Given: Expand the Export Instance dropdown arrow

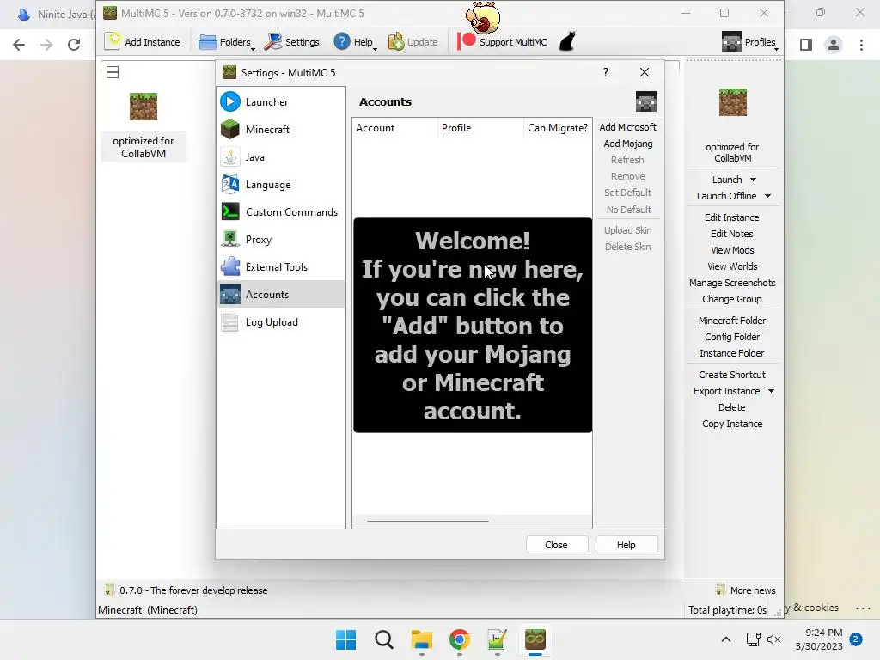Looking at the screenshot, I should tap(771, 391).
